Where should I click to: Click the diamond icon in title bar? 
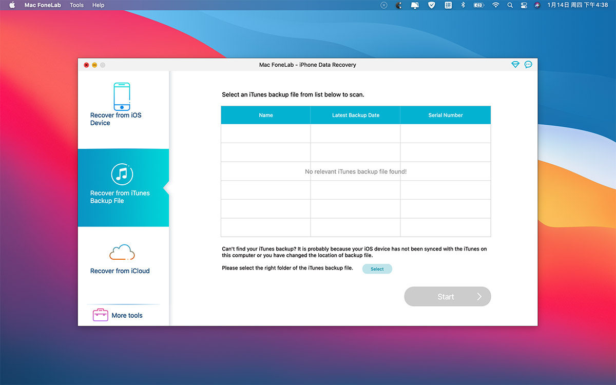pos(515,65)
